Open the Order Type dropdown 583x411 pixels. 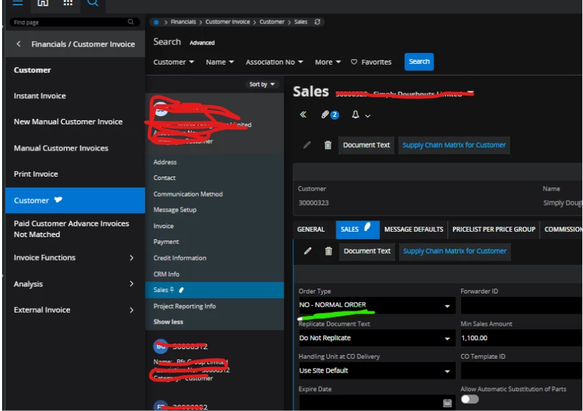point(377,305)
